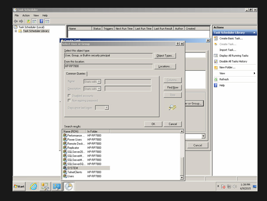Open Internet Explorer from the taskbar

click(x=34, y=187)
